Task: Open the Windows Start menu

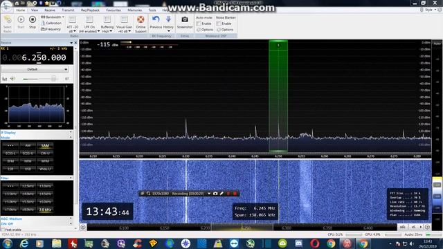Action: coord(8,243)
